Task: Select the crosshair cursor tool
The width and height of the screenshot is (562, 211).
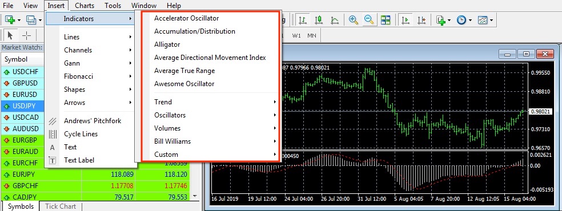Action: point(26,35)
